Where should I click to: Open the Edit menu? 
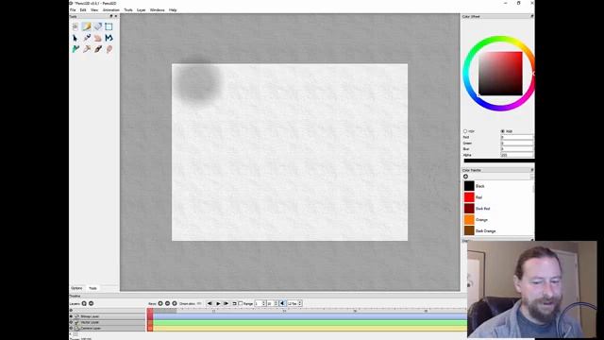click(83, 10)
